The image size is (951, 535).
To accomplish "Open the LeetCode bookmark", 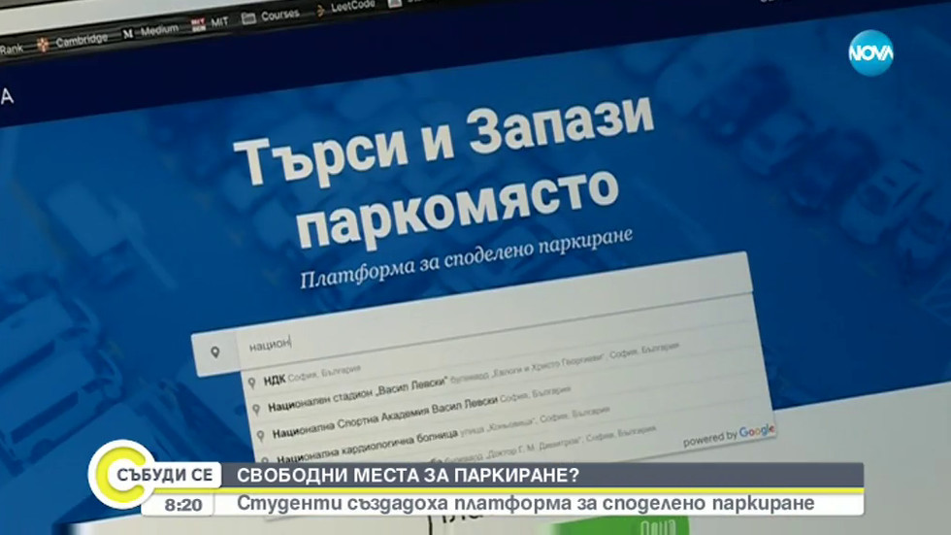I will (x=347, y=7).
